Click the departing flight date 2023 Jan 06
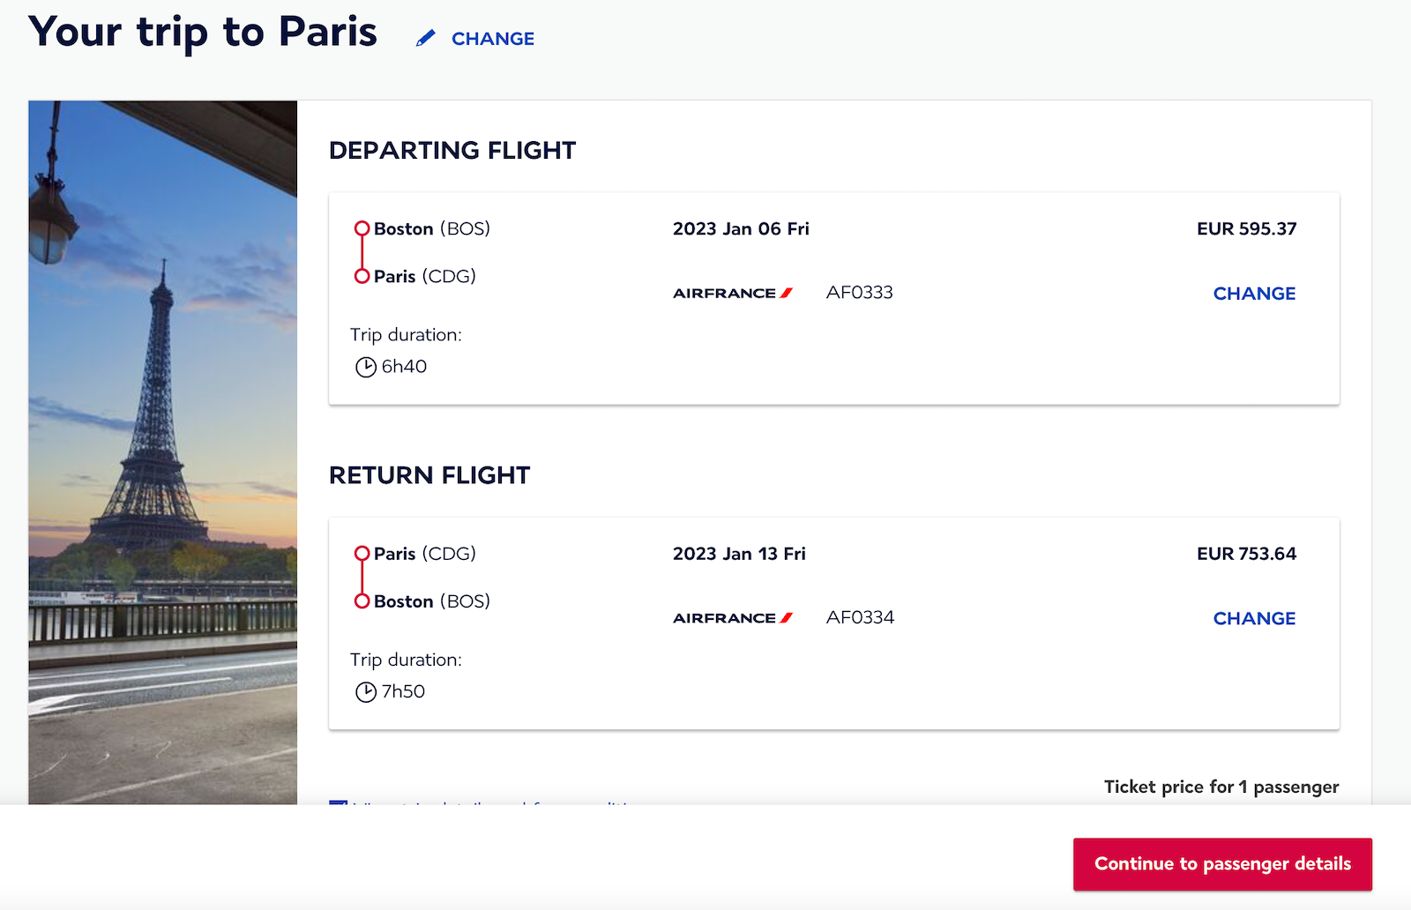1411x910 pixels. click(740, 227)
